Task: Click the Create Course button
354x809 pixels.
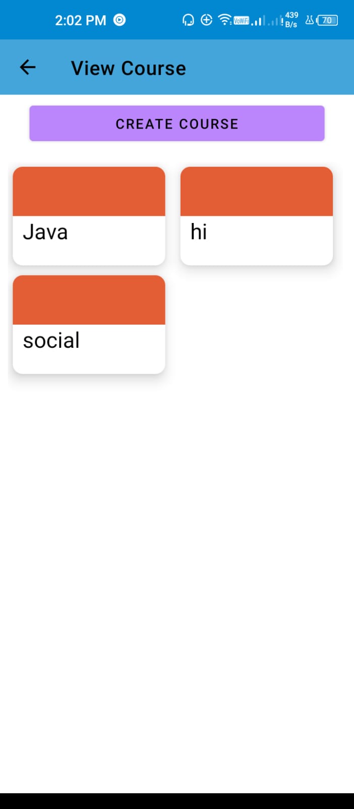Action: pyautogui.click(x=177, y=123)
